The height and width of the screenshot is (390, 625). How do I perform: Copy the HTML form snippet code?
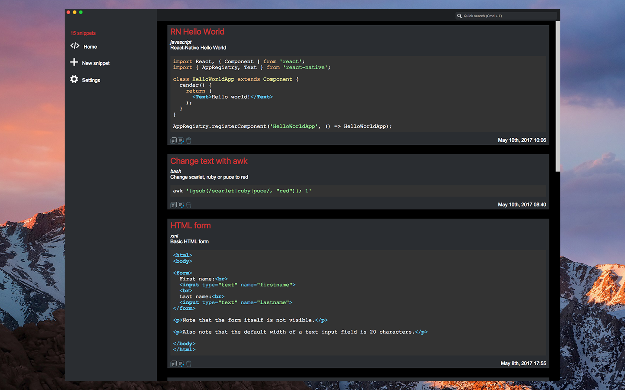(174, 364)
